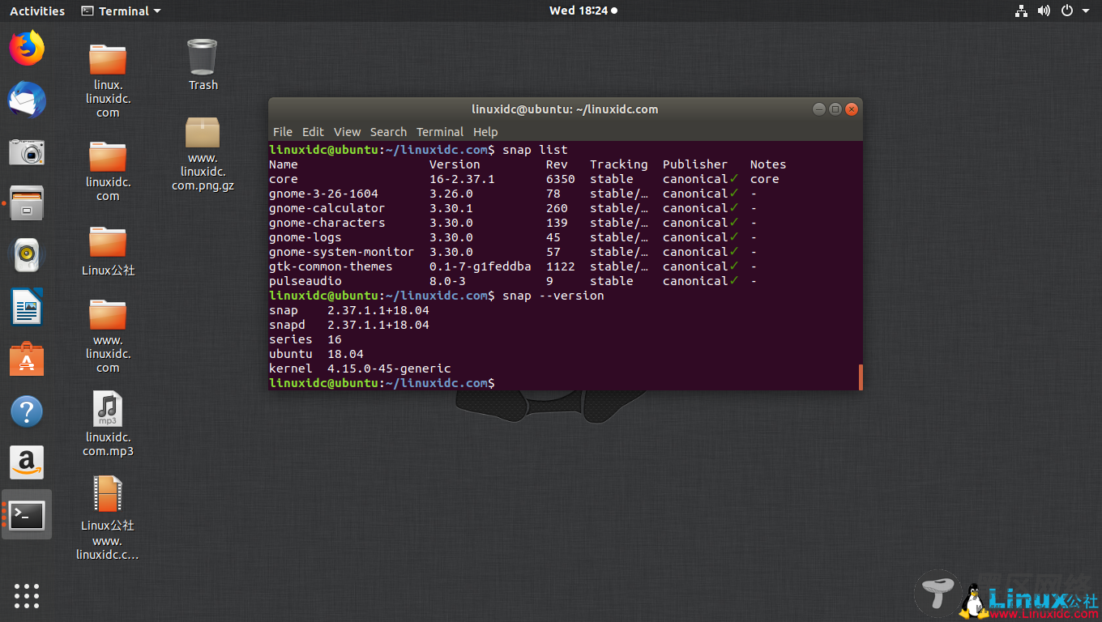Viewport: 1102px width, 622px height.
Task: Select the linux.linuxidc.com desktop folder
Action: (x=108, y=79)
